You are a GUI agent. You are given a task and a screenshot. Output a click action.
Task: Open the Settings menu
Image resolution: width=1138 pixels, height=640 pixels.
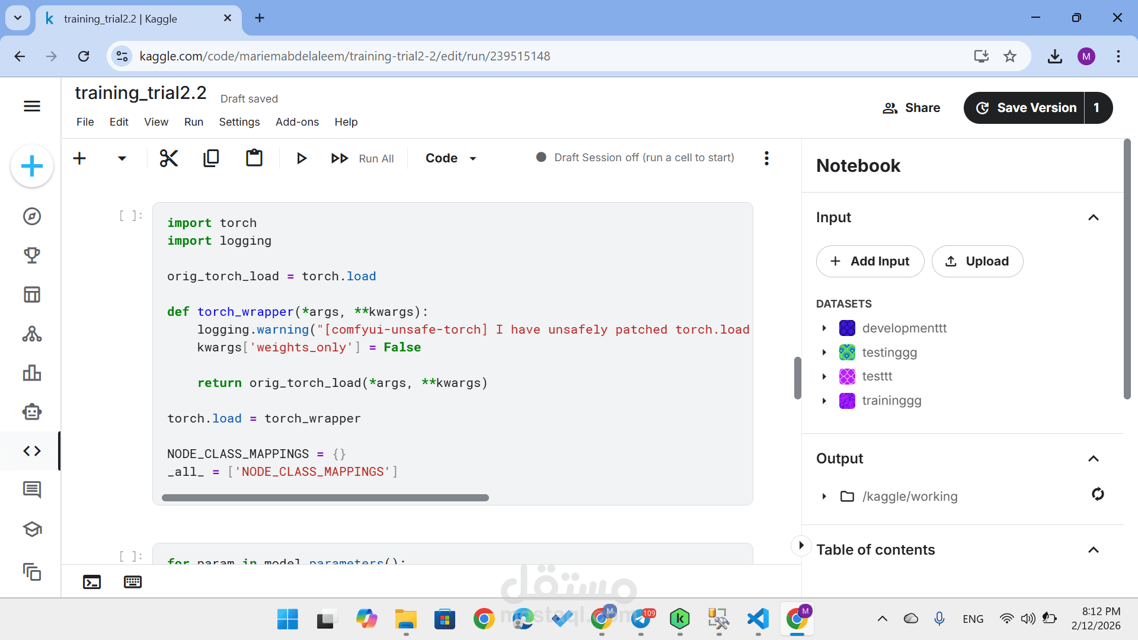(x=239, y=122)
